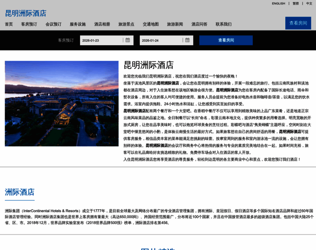
Task: View 旅游新闻 page
Action: [175, 24]
